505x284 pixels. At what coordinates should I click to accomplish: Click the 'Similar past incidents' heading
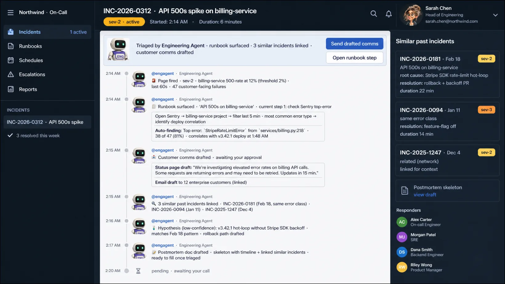point(425,41)
